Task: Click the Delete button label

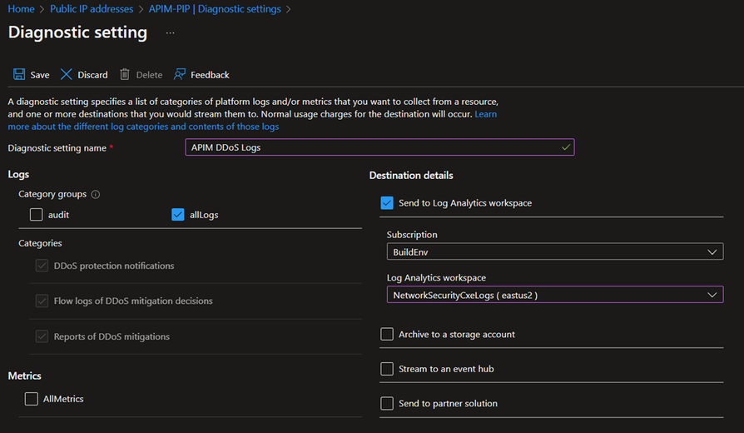Action: 149,75
